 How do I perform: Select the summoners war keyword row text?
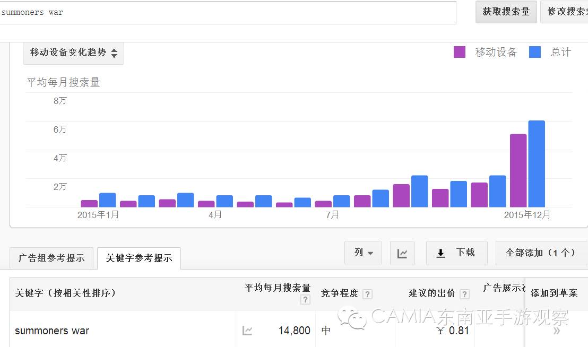pos(52,331)
